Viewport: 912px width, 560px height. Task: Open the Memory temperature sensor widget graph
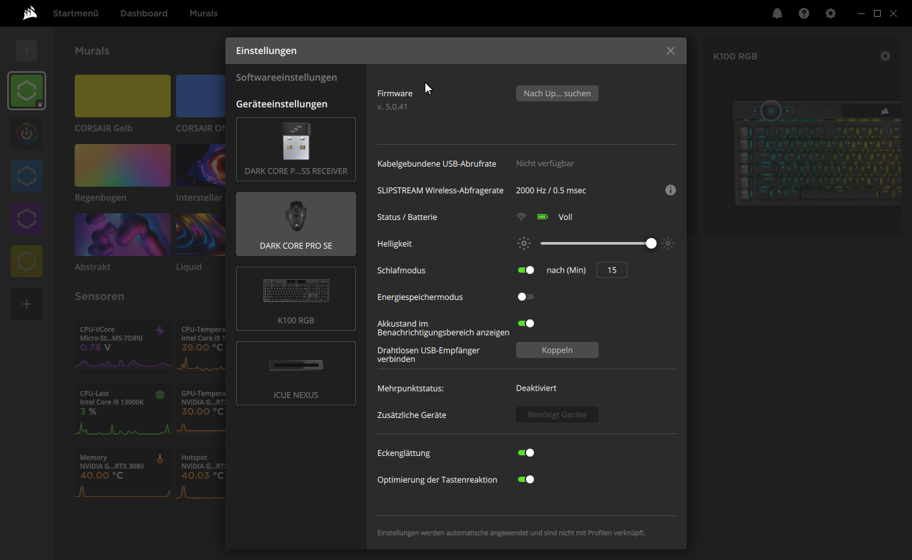point(123,492)
